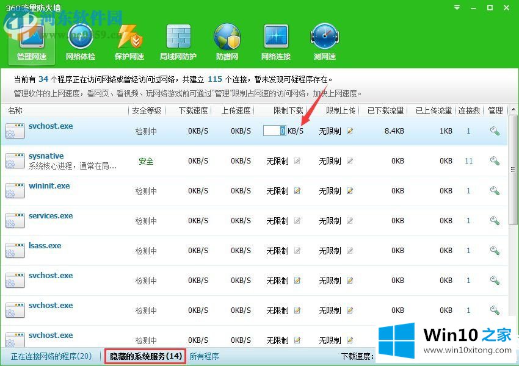Image resolution: width=519 pixels, height=366 pixels.
Task: Click the download limit KB/S input box
Action: (274, 131)
